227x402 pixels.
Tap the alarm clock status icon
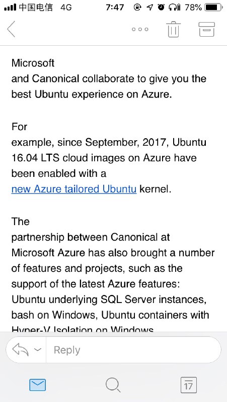pyautogui.click(x=161, y=8)
